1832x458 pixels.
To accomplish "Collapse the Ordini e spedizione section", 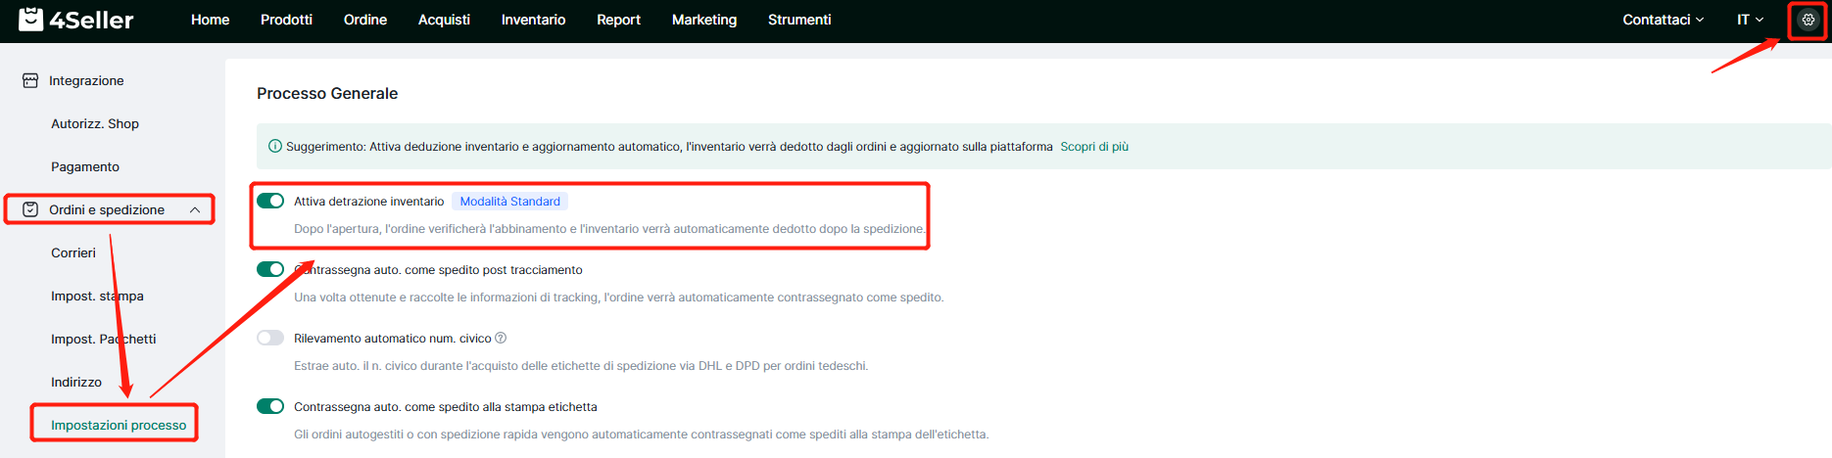I will (x=195, y=209).
